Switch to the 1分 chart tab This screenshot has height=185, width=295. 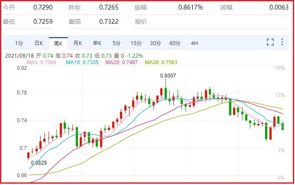tap(19, 43)
